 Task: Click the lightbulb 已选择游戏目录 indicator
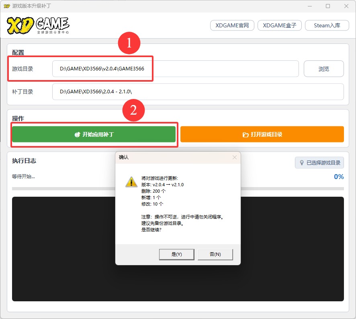pyautogui.click(x=319, y=163)
